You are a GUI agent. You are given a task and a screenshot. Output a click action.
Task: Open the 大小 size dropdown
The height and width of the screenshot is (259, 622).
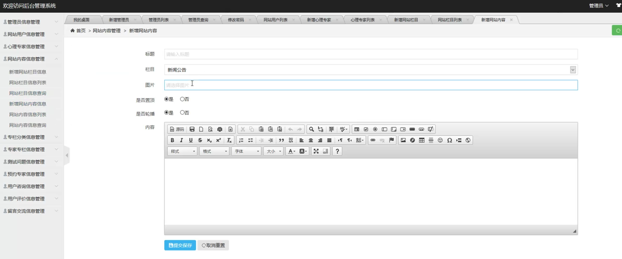pyautogui.click(x=274, y=151)
